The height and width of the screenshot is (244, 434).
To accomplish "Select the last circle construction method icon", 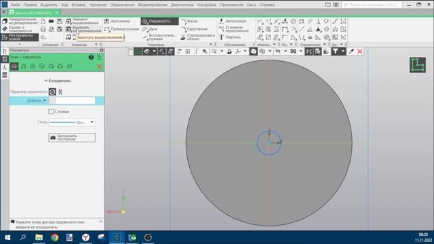I will point(69,66).
